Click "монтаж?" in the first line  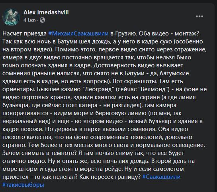click(187, 33)
